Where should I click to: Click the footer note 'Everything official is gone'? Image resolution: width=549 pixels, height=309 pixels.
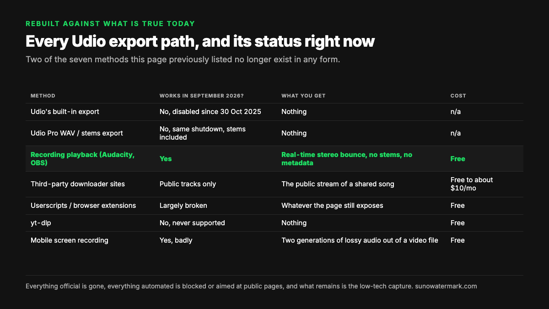[x=251, y=286]
